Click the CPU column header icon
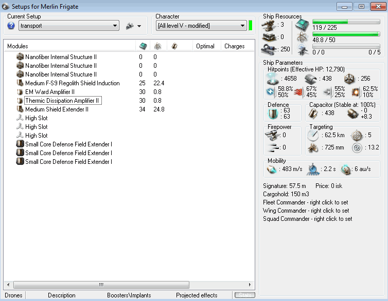 pos(143,46)
